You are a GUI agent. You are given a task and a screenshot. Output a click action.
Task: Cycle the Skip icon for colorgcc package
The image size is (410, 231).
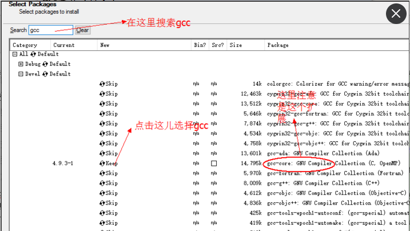tap(102, 84)
